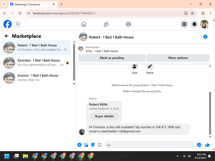Choose a sticker icon in composer
The image size is (215, 161).
tap(93, 145)
